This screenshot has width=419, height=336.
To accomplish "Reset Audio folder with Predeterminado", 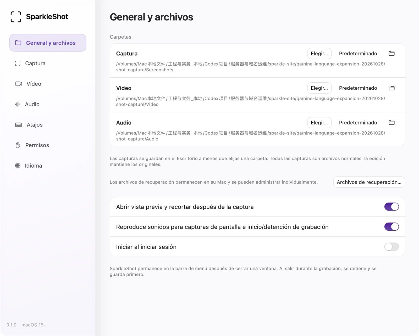I will tap(358, 123).
